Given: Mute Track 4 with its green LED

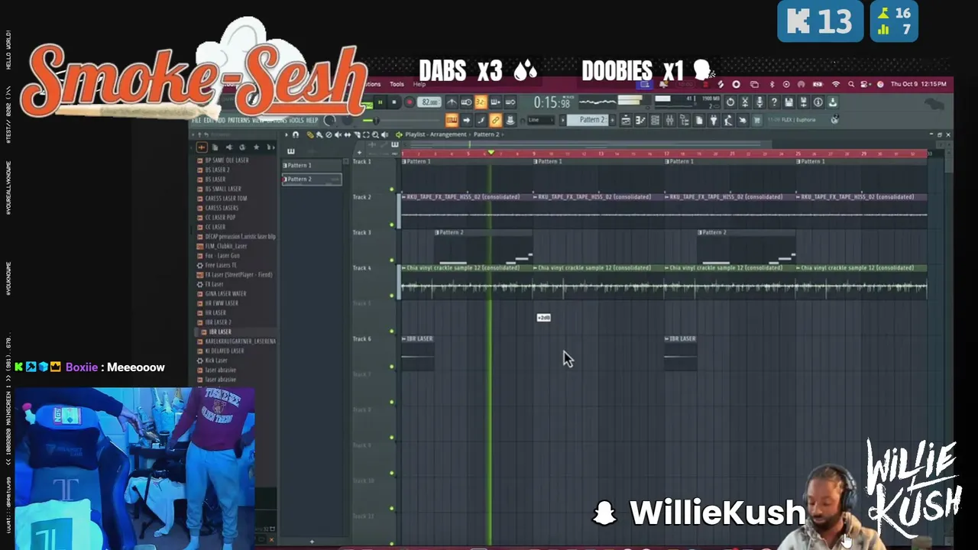Looking at the screenshot, I should (x=392, y=296).
